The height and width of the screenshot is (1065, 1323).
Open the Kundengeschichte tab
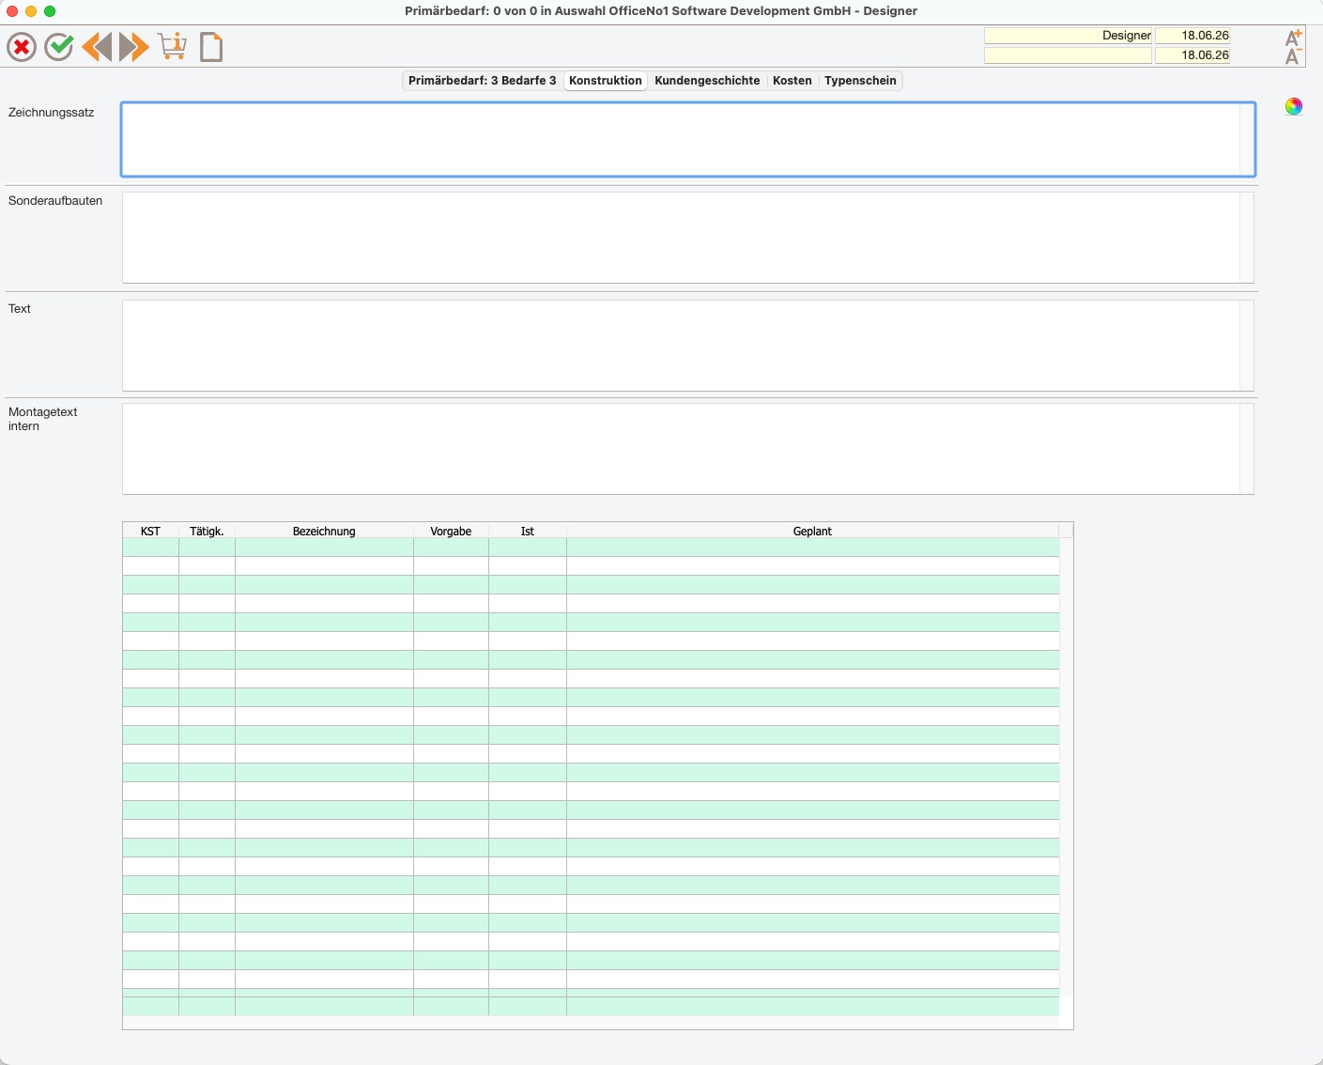[707, 81]
